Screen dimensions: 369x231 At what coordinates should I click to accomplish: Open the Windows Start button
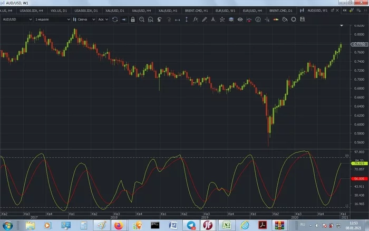pyautogui.click(x=7, y=225)
